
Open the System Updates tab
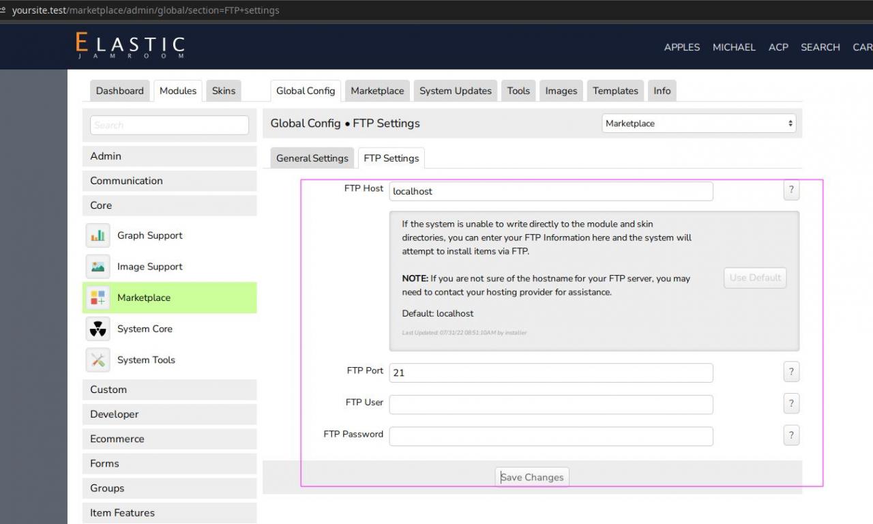point(455,91)
